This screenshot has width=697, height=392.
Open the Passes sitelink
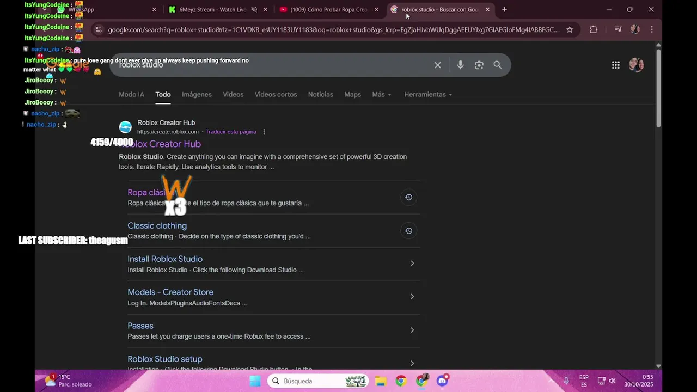click(140, 326)
